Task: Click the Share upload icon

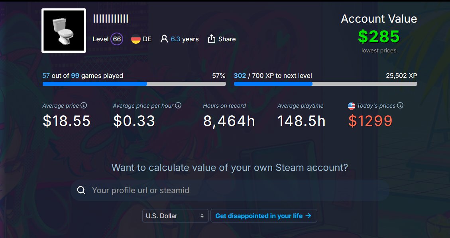Action: 212,39
